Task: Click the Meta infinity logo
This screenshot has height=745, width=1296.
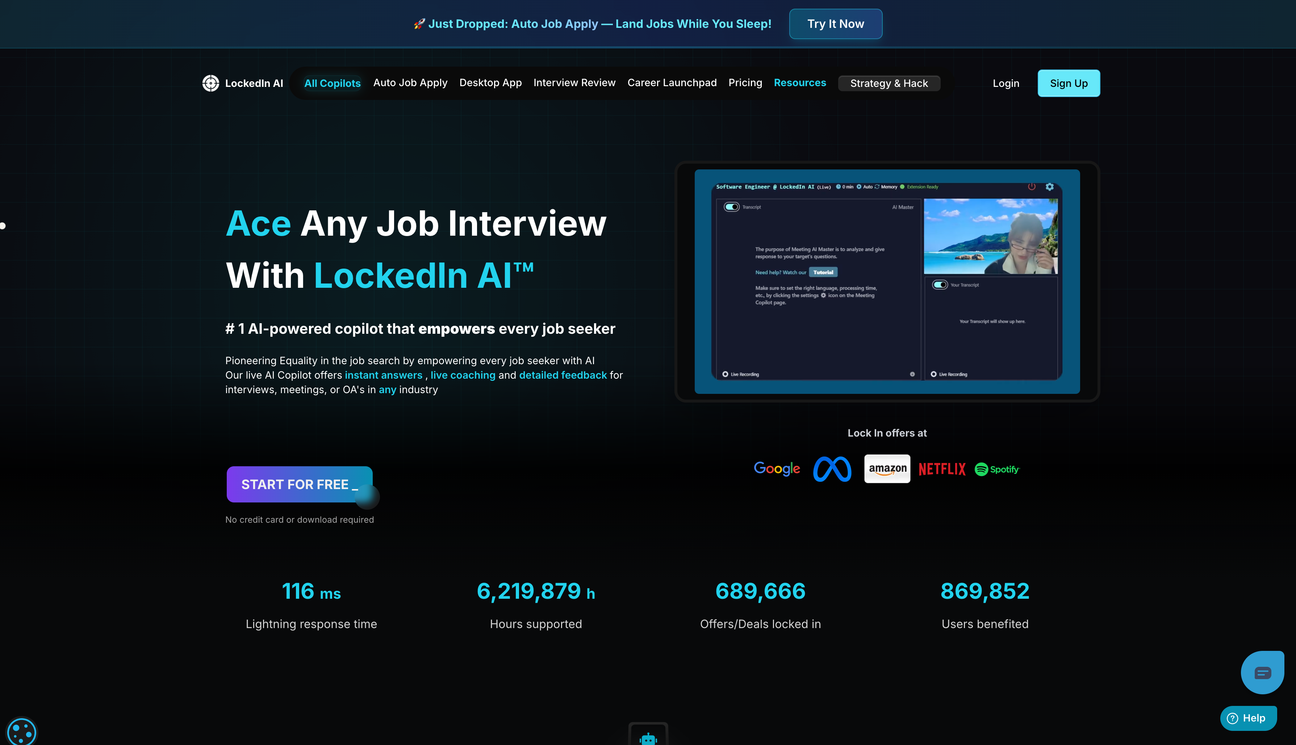Action: pyautogui.click(x=832, y=469)
